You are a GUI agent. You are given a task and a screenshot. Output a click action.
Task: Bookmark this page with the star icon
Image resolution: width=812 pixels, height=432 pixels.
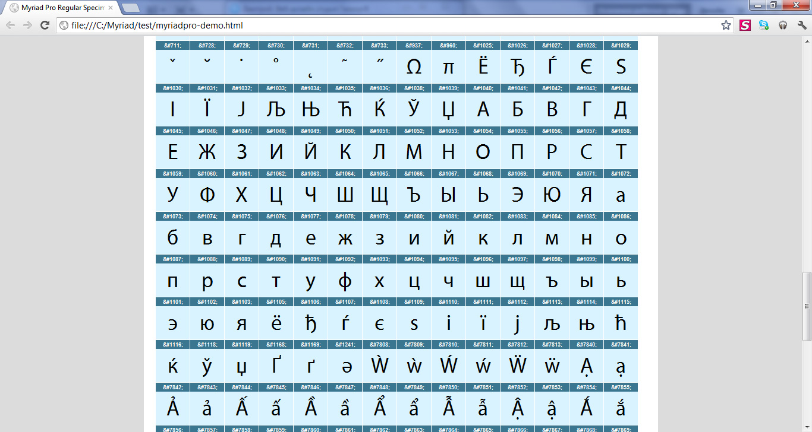pos(726,25)
